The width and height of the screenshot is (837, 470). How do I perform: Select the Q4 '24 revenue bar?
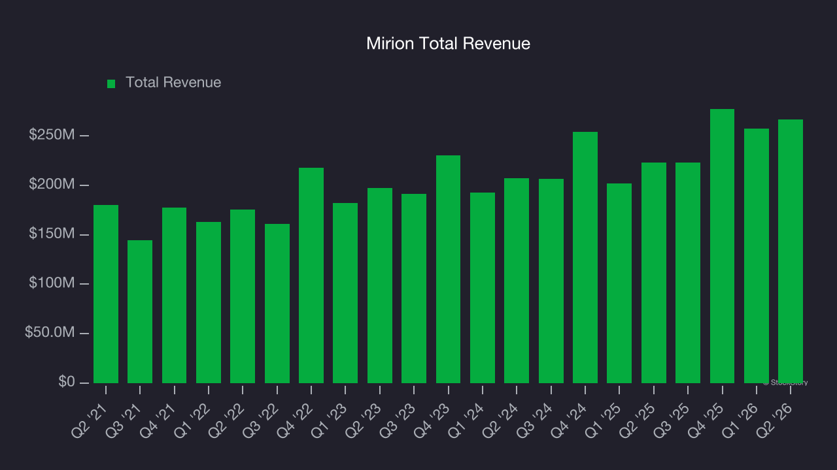coord(585,257)
